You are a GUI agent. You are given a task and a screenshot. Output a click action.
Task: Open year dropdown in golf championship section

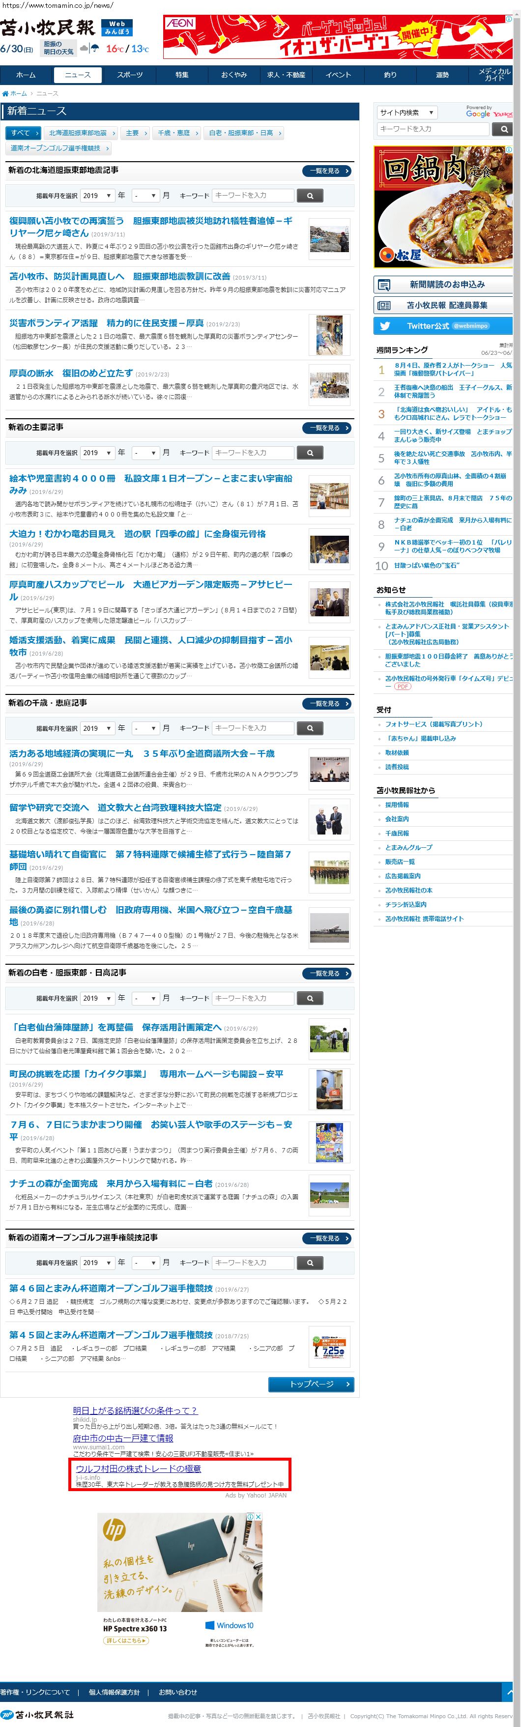point(97,1263)
